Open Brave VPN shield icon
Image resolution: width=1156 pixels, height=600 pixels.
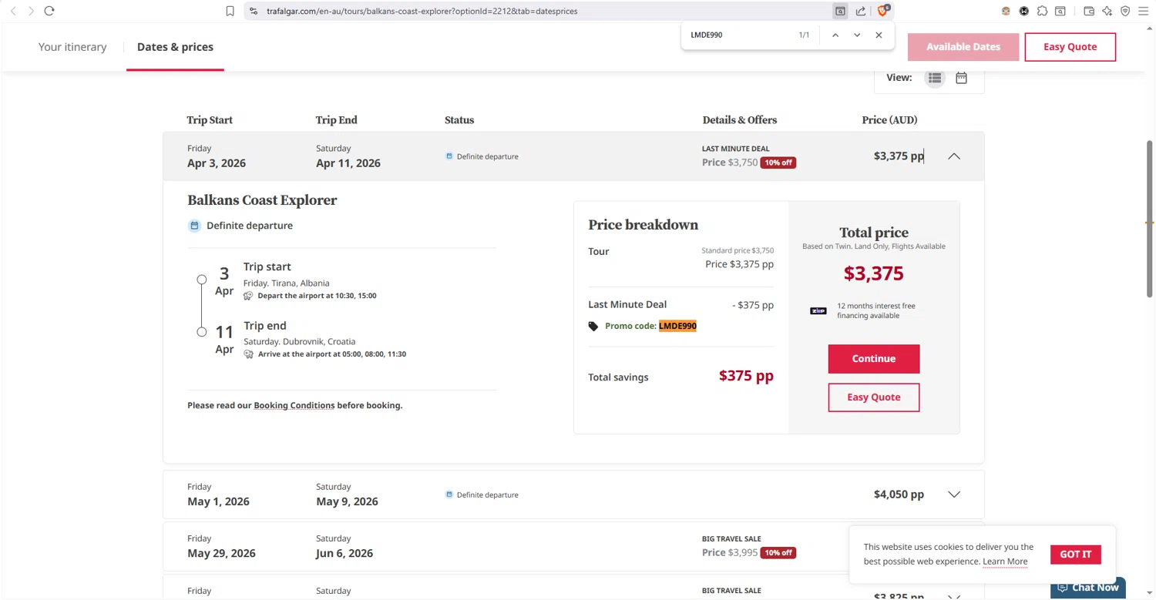1125,11
